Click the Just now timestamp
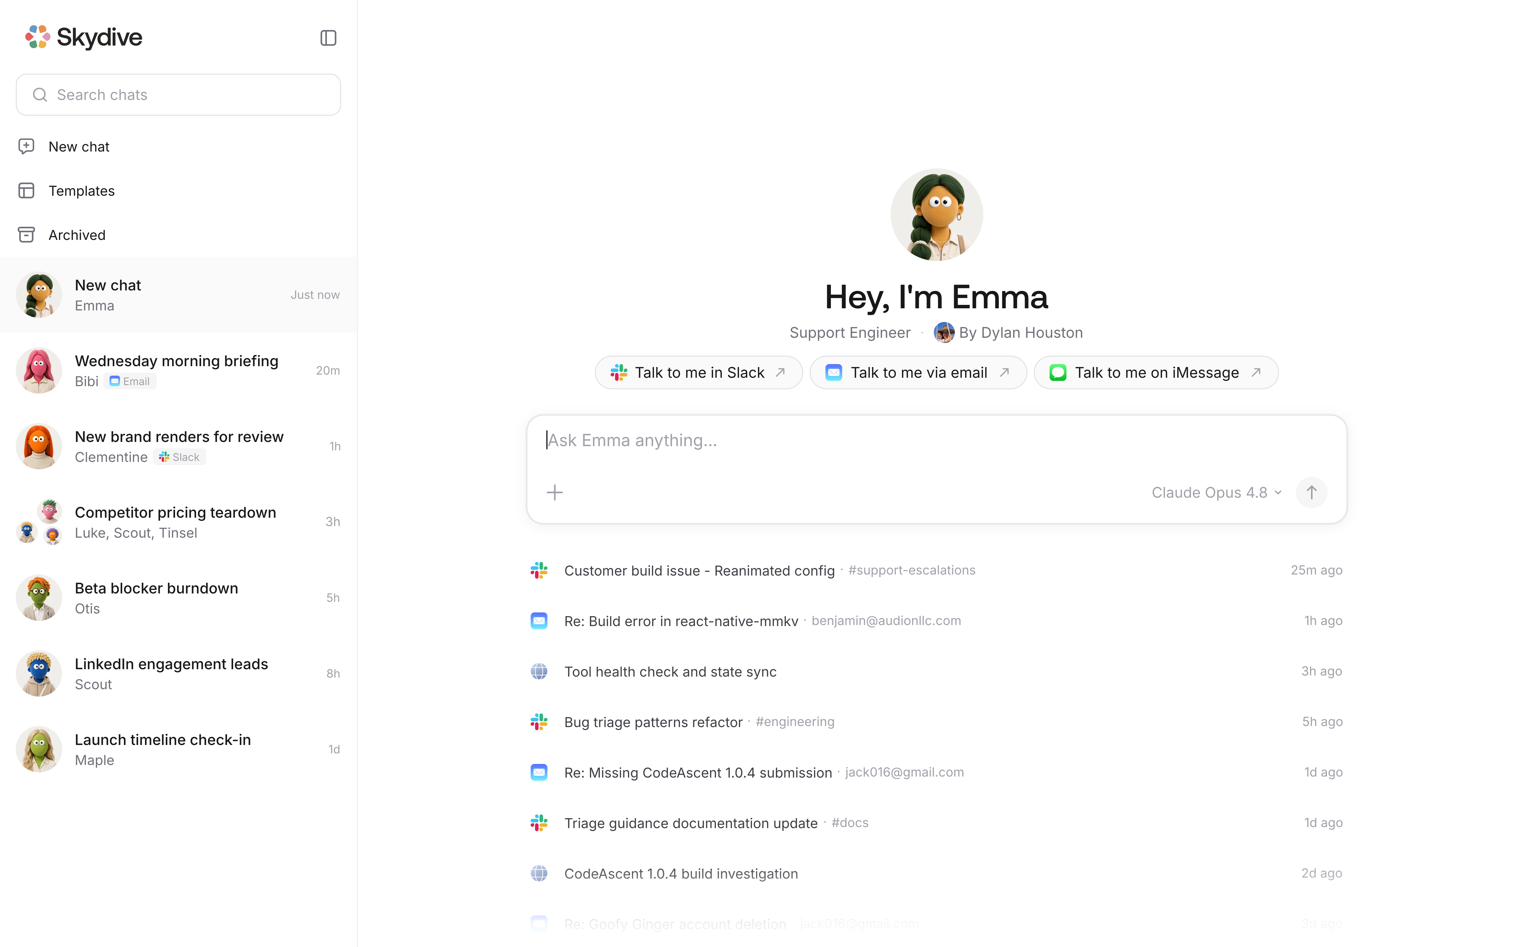This screenshot has height=947, width=1516. click(315, 295)
